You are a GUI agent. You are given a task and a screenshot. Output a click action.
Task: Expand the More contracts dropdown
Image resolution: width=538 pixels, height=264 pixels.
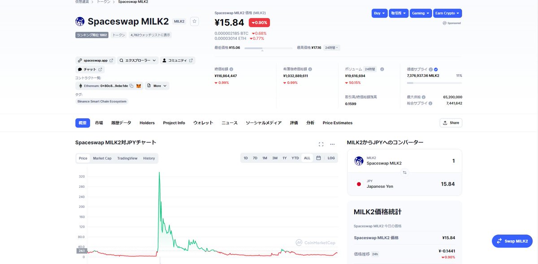pyautogui.click(x=157, y=86)
